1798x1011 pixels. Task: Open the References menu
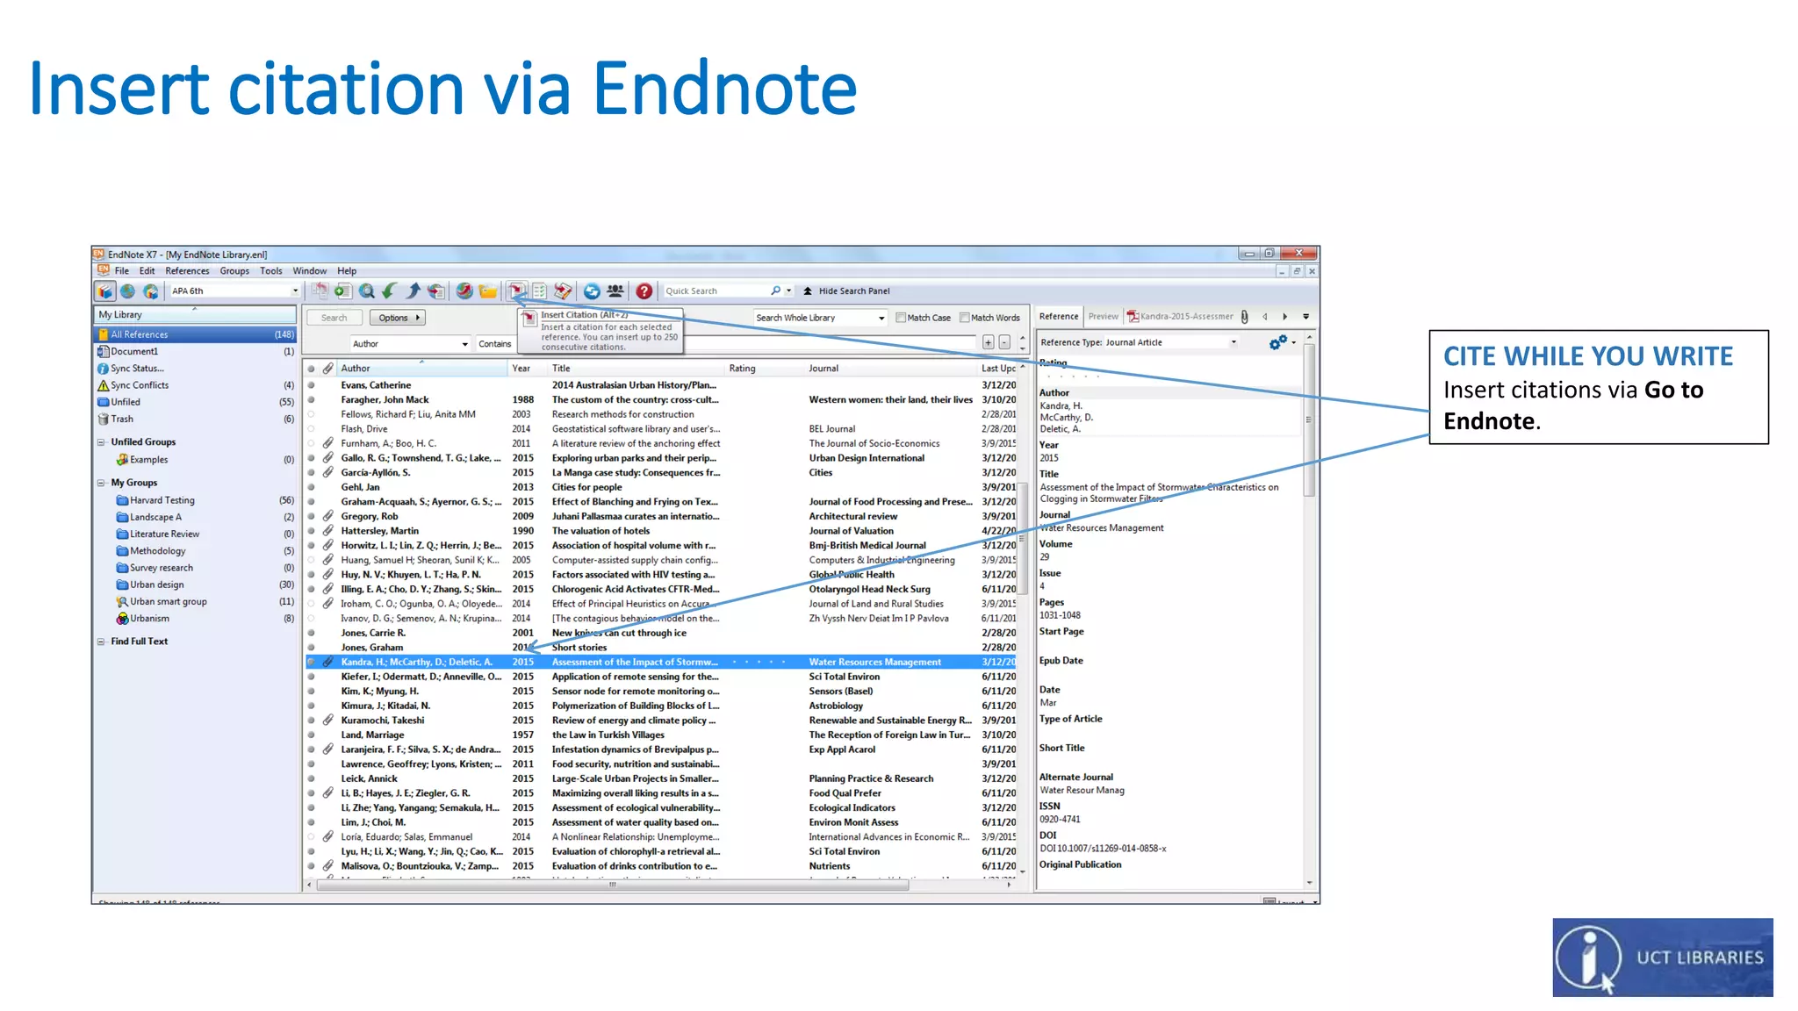coord(187,271)
